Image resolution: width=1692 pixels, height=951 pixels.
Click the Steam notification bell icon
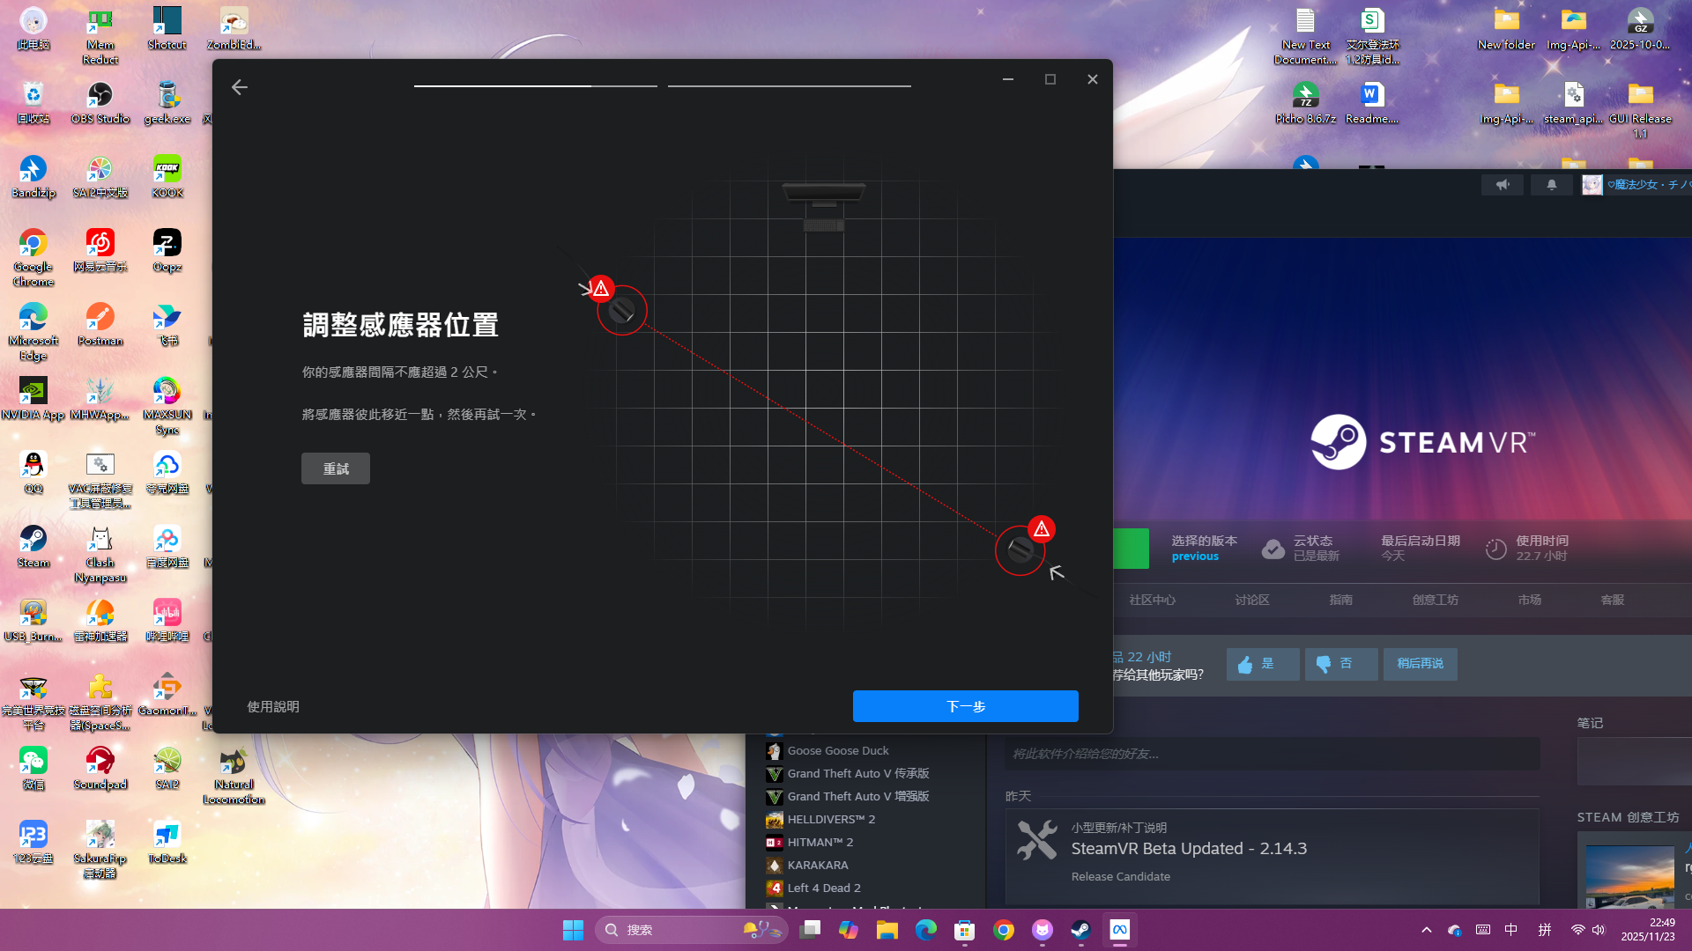tap(1551, 185)
